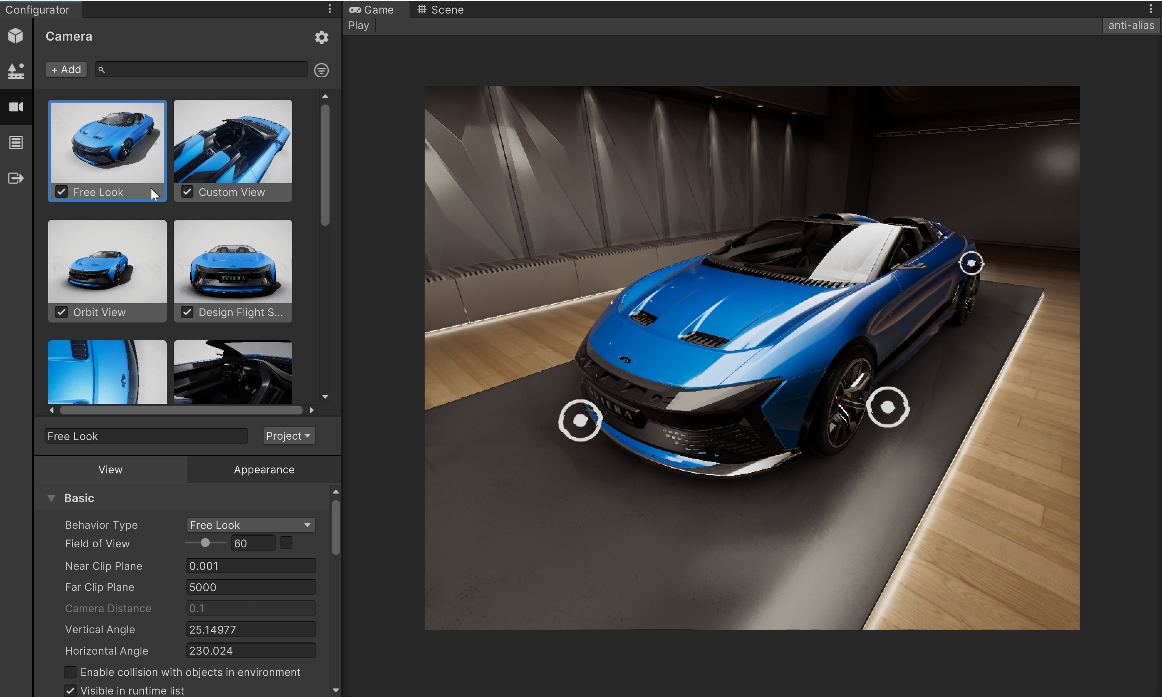The height and width of the screenshot is (697, 1162).
Task: Open the list panel sidebar icon
Action: pyautogui.click(x=15, y=142)
